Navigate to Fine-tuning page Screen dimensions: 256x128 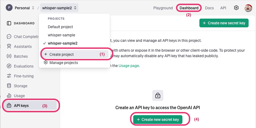24,76
